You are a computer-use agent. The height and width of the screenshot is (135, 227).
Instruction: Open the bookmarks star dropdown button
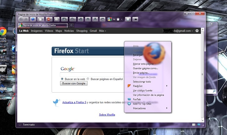(x=64, y=19)
